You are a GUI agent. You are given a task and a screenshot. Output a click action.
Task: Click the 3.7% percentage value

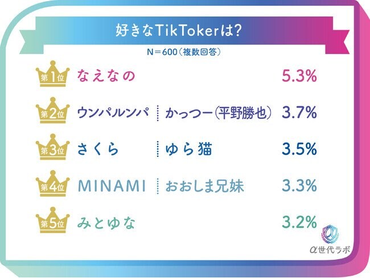coord(299,113)
